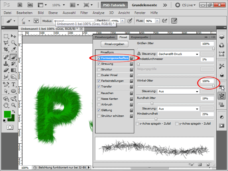Uncheck Glättung checkbox
Image resolution: width=228 pixels, height=171 pixels.
point(99,110)
